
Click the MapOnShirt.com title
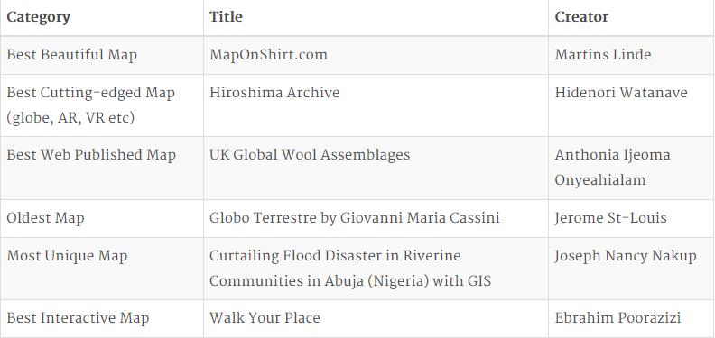(x=269, y=55)
